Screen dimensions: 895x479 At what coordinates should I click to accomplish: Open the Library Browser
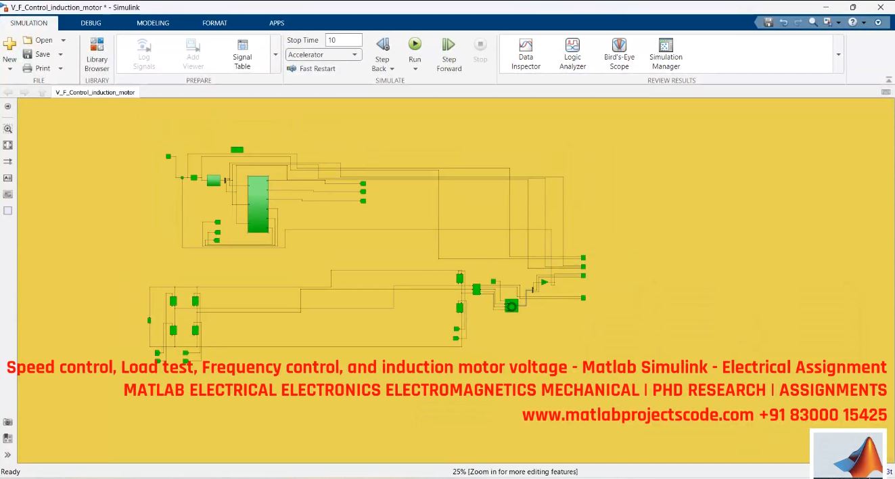(x=97, y=54)
